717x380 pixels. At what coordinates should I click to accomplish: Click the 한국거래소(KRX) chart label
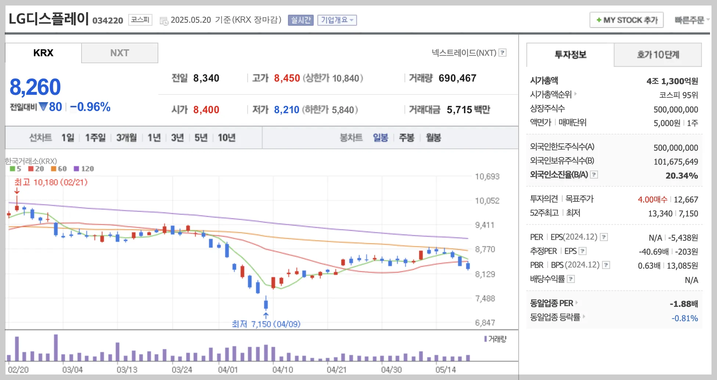31,161
